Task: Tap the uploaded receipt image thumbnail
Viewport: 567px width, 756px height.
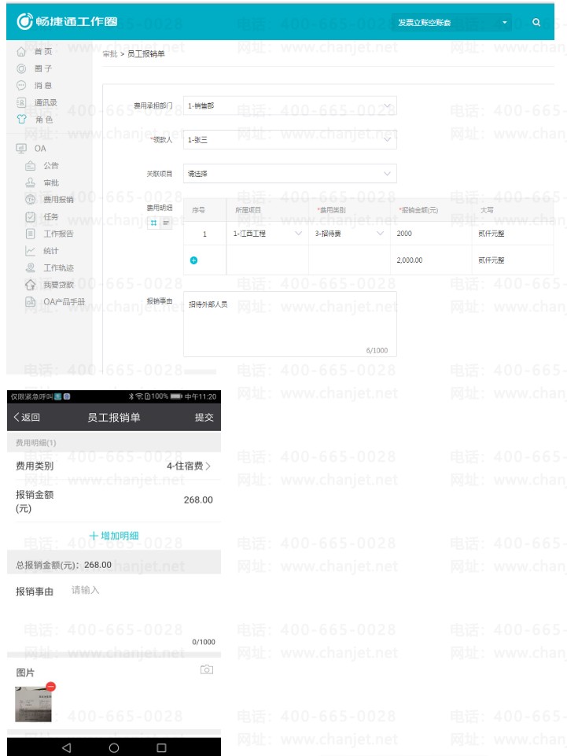Action: click(33, 704)
